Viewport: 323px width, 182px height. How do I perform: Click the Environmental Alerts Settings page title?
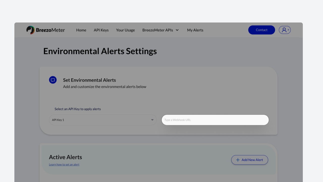[x=100, y=51]
